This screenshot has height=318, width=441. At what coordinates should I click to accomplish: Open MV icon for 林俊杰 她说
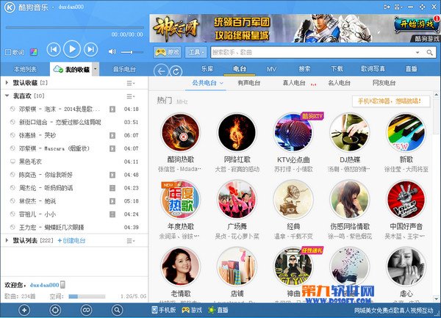112,201
